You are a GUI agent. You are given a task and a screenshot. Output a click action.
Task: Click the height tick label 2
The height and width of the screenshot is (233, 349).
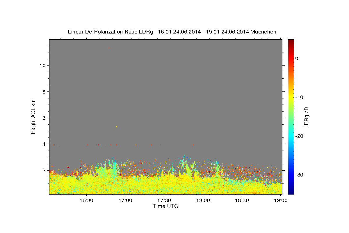click(44, 170)
